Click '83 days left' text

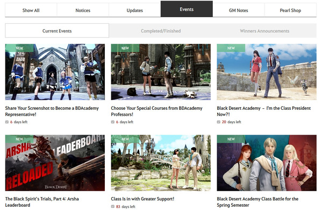(125, 206)
